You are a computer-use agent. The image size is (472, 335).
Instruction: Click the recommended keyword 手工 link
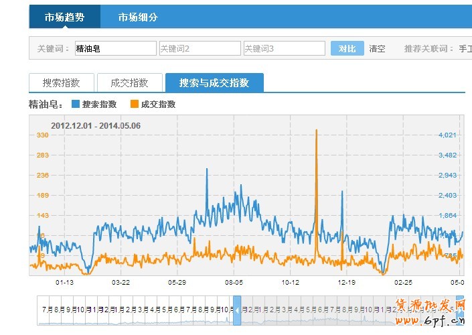tap(465, 49)
